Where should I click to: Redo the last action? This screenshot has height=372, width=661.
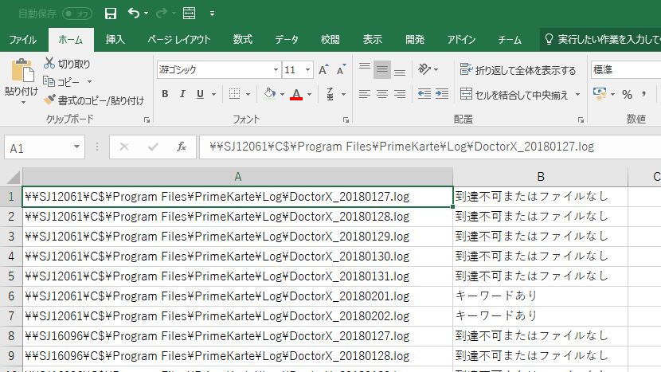point(161,14)
